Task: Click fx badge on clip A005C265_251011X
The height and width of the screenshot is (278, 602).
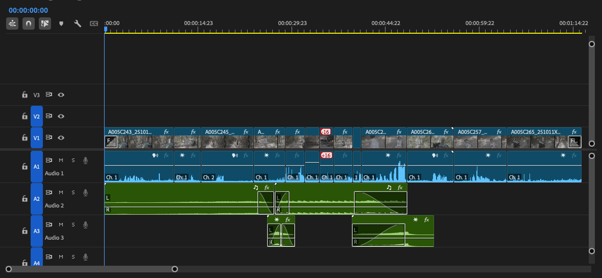Action: (x=573, y=132)
